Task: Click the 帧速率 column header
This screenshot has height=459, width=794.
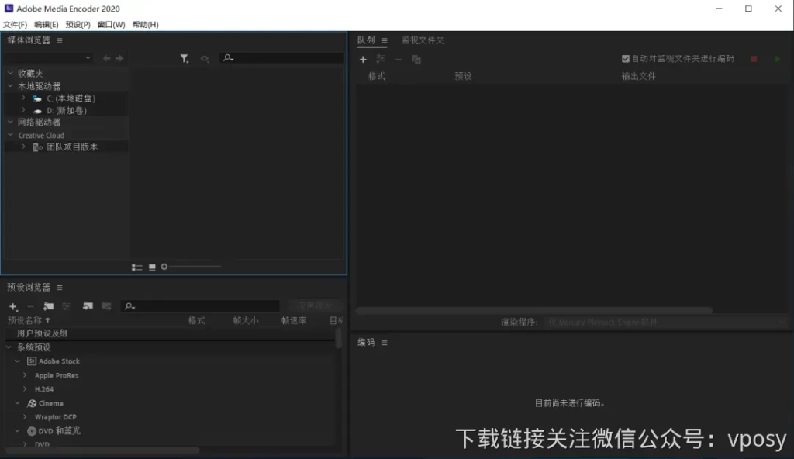Action: (x=294, y=321)
